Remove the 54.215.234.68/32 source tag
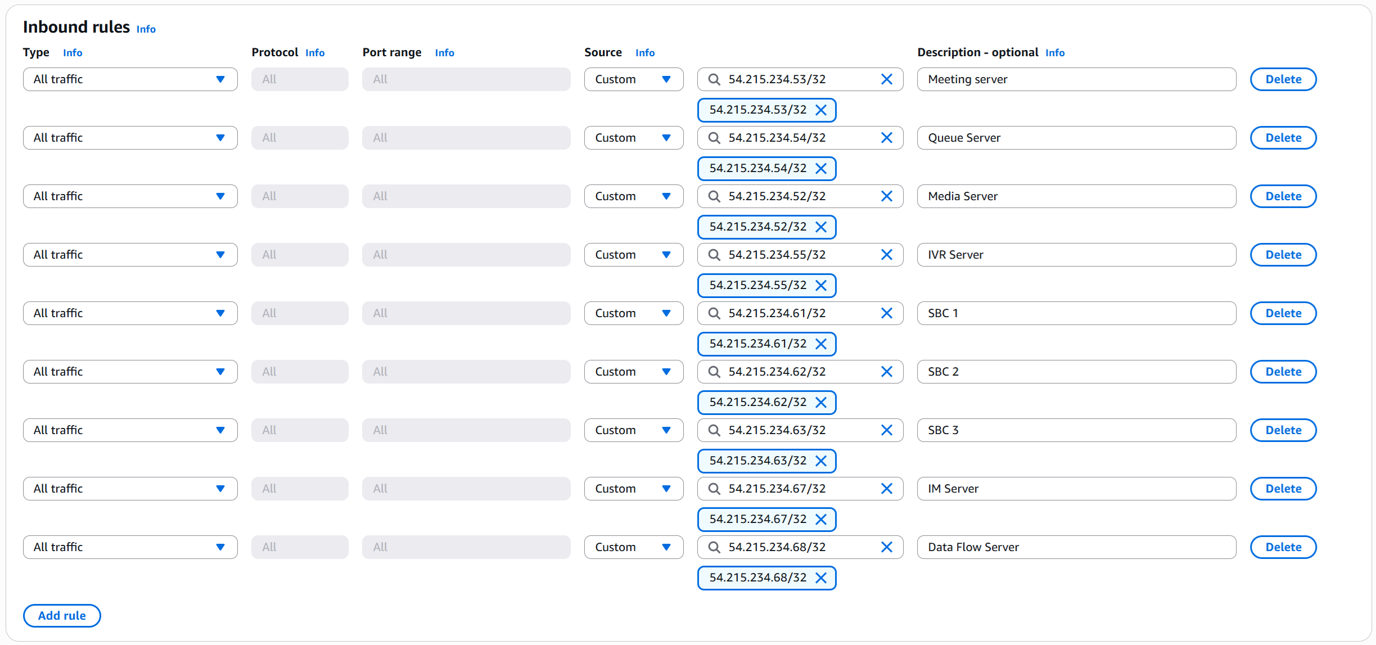Screen dimensions: 1376x645 [820, 578]
